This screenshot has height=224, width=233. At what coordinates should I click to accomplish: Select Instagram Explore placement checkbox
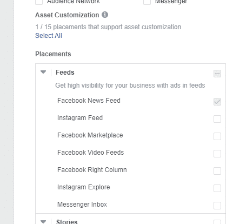(x=217, y=188)
